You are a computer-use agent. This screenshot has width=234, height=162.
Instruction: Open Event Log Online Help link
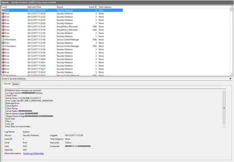(33, 153)
